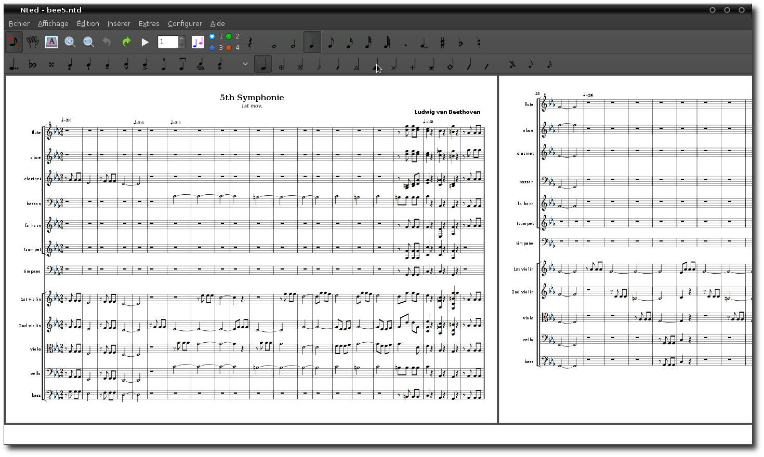Screen dimensions: 764x457
Task: Click the measure number input field
Action: (168, 42)
